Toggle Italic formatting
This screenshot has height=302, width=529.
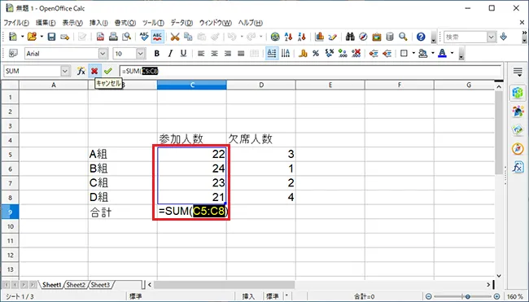click(170, 53)
